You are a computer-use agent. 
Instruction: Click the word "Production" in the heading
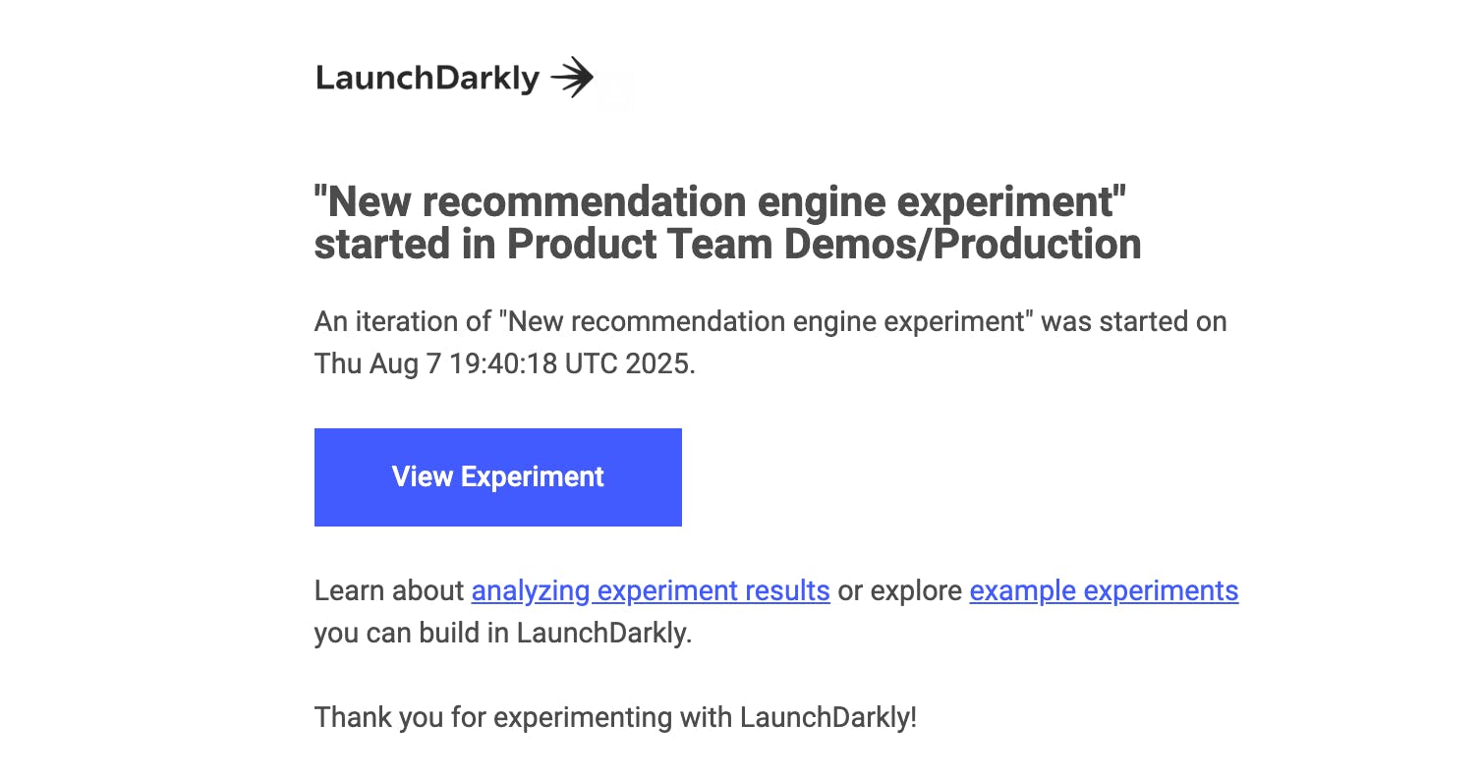[x=1037, y=245]
